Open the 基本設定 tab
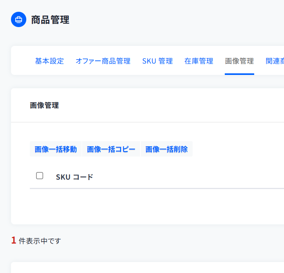The height and width of the screenshot is (273, 284). pyautogui.click(x=49, y=61)
